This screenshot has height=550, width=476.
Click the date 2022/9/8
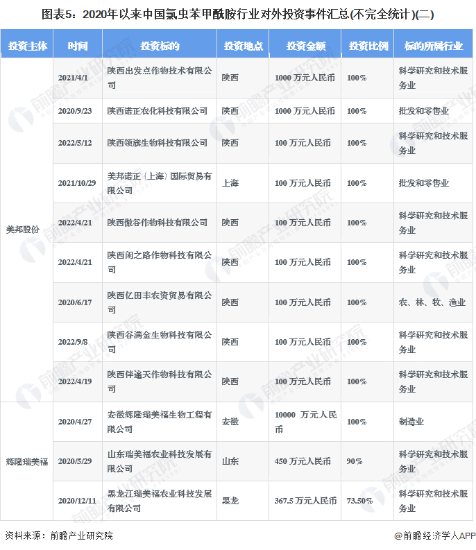pyautogui.click(x=73, y=342)
